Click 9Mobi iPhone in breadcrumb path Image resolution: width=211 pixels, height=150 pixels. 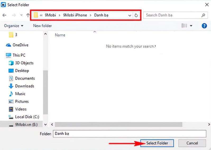75,15
